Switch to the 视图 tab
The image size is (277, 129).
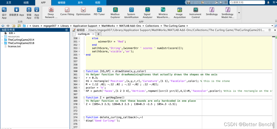click(98, 3)
